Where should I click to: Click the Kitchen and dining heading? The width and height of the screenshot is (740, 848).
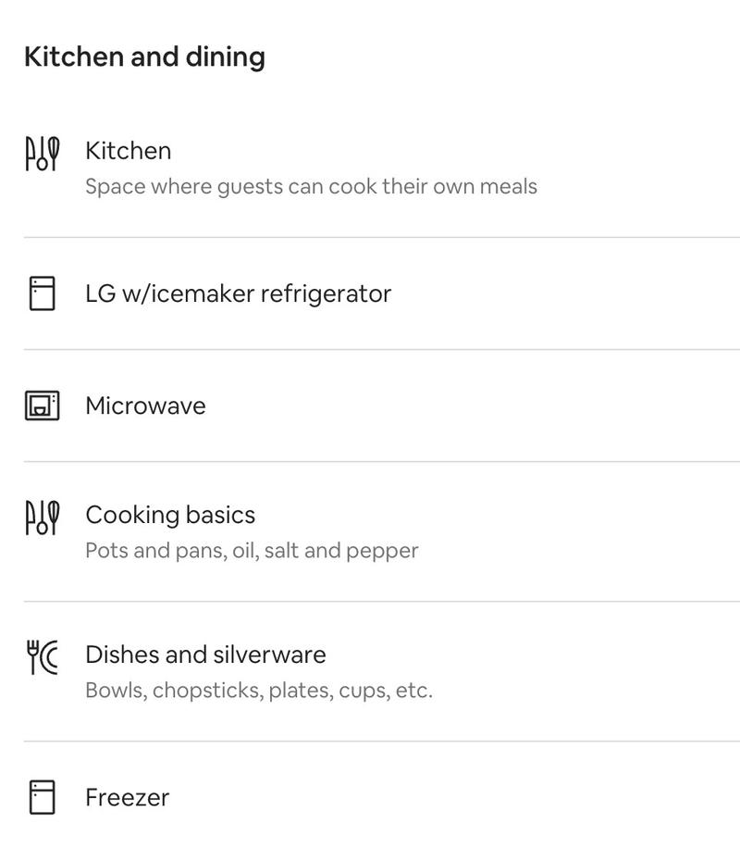(x=144, y=56)
